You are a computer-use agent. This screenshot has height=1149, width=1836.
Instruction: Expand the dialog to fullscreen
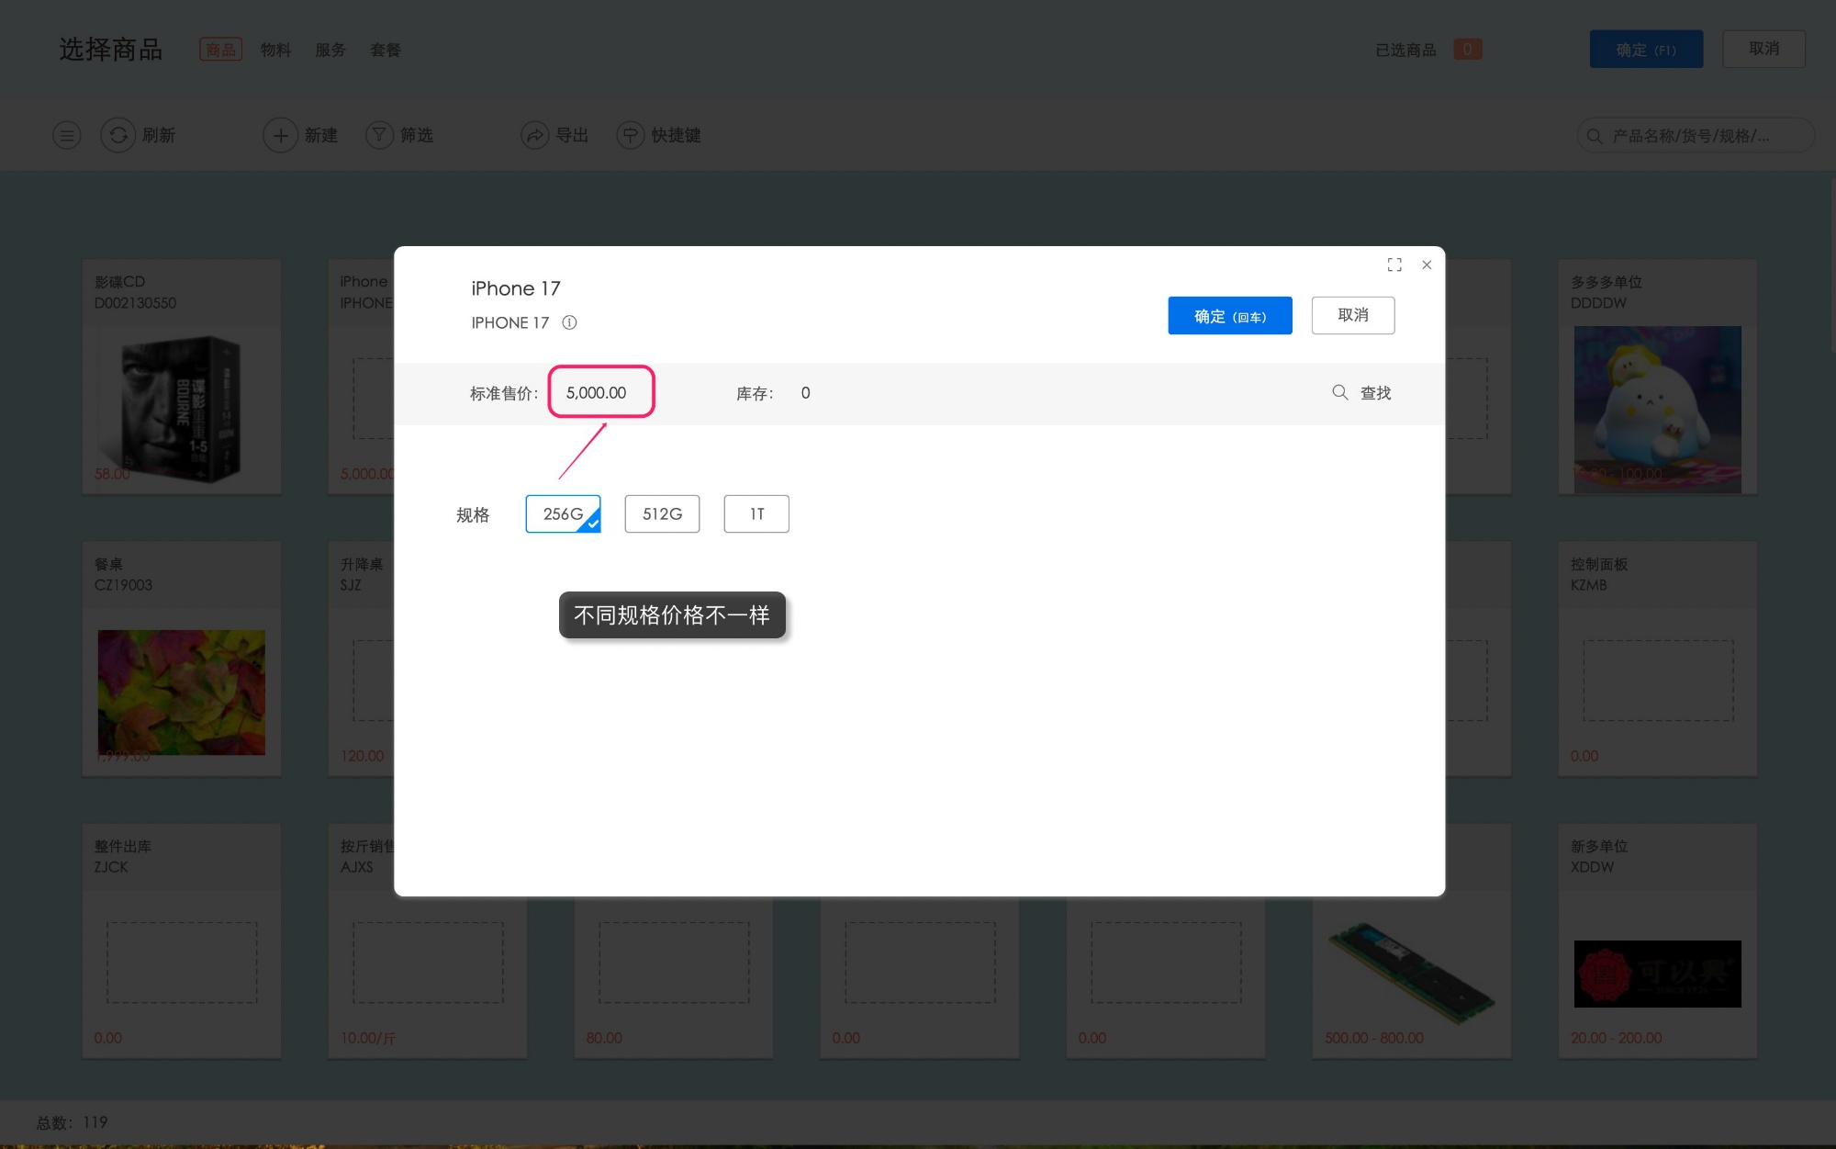pos(1394,265)
